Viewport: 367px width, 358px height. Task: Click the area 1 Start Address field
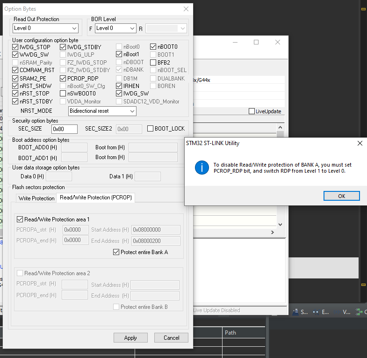tap(156, 230)
